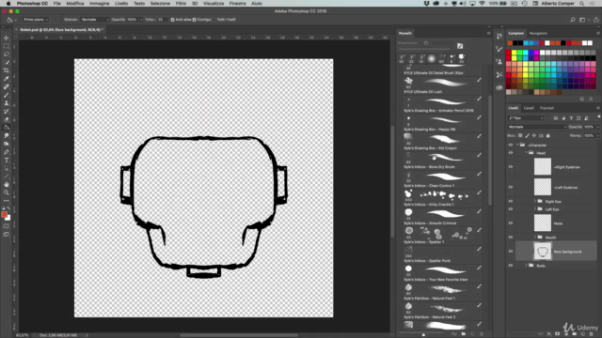Open the layer filter Tipo dropdown
Image resolution: width=602 pixels, height=338 pixels.
pyautogui.click(x=525, y=118)
